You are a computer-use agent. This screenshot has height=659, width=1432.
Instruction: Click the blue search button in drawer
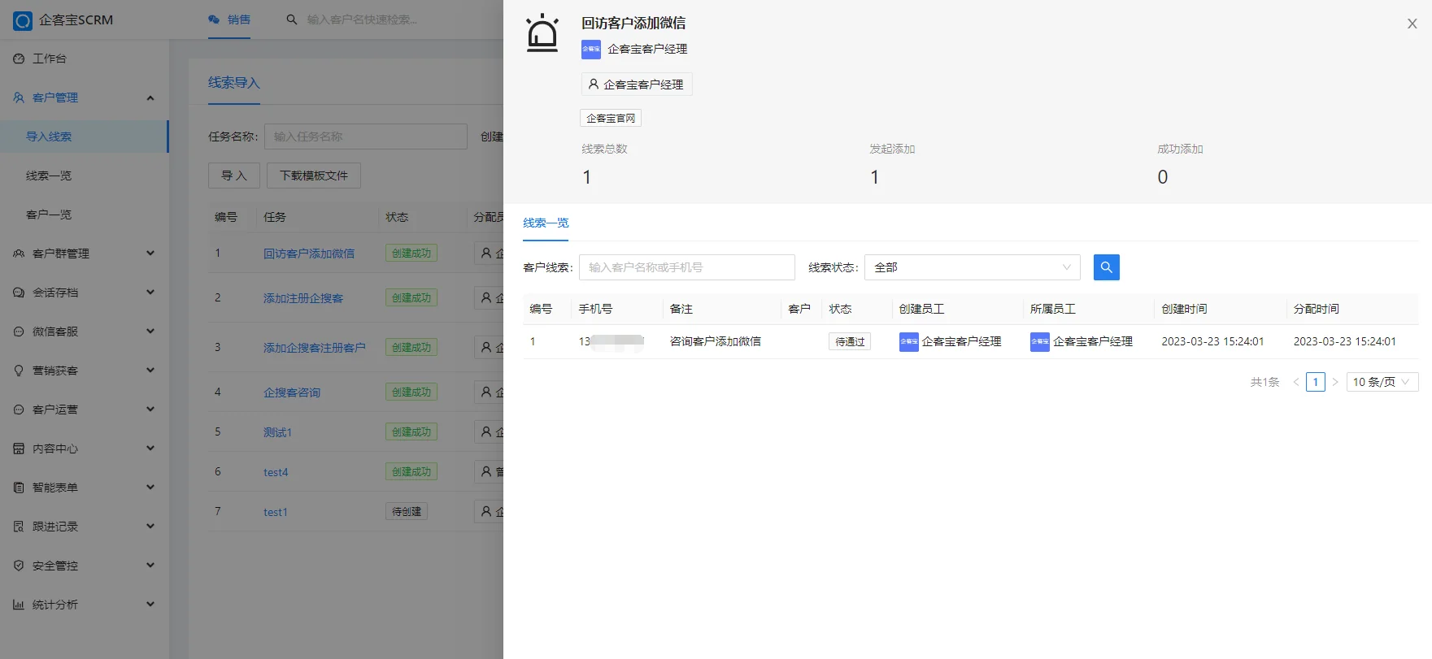tap(1106, 267)
